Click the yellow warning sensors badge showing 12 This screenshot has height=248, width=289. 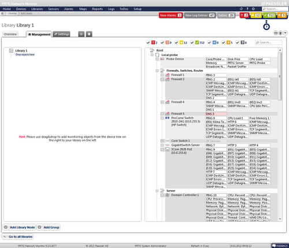point(256,15)
